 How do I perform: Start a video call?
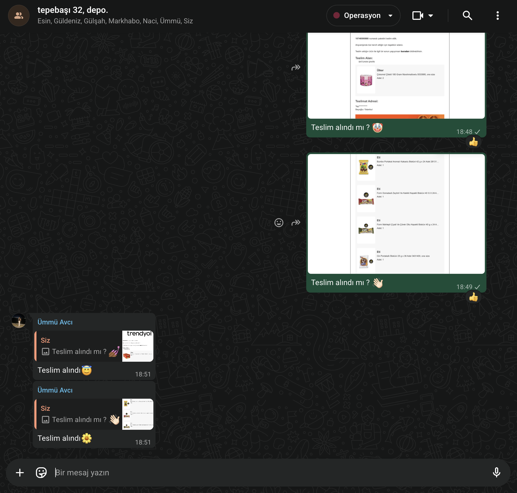pos(418,16)
